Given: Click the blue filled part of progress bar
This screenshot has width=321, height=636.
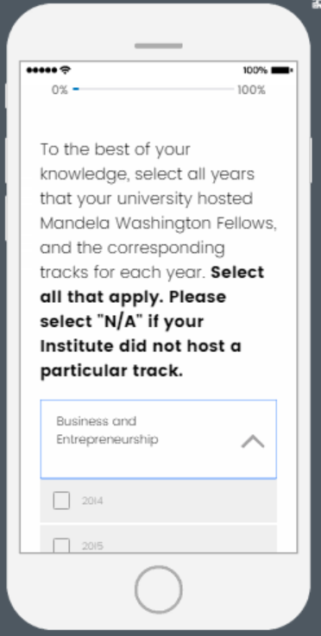Looking at the screenshot, I should tap(76, 88).
